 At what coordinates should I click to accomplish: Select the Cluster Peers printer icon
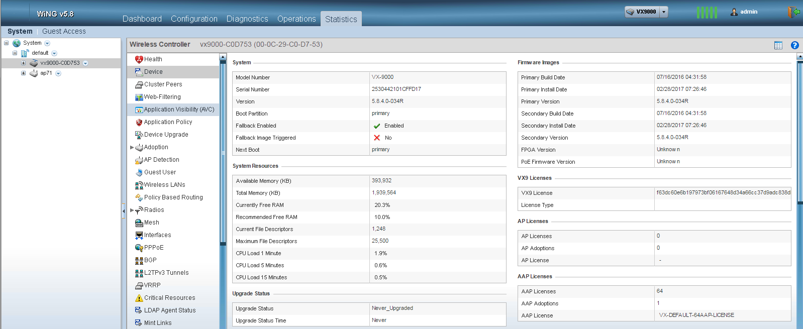(139, 84)
